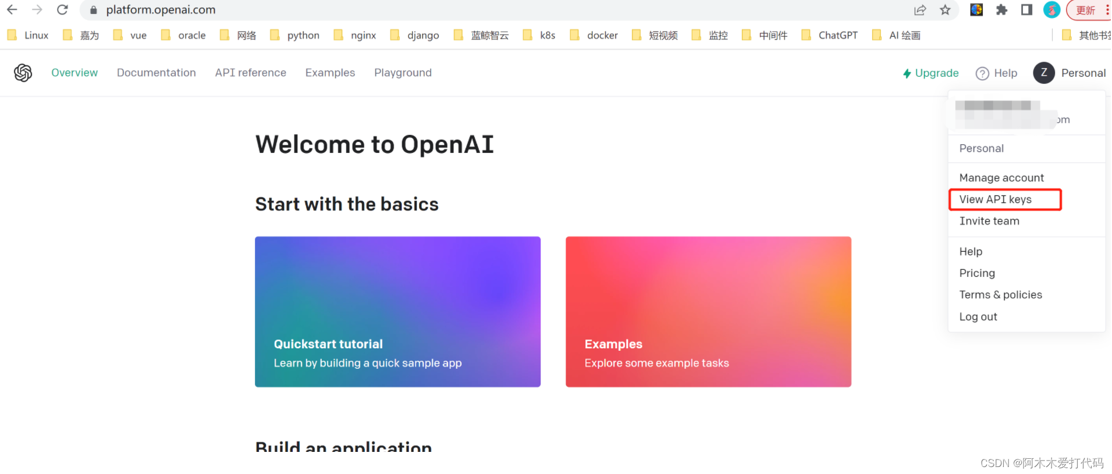Open the Linux bookmark folder

[28, 35]
